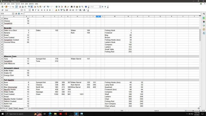Viewport: 206px width, 116px height.
Task: Click the Sum sigma icon
Action: point(19,14)
